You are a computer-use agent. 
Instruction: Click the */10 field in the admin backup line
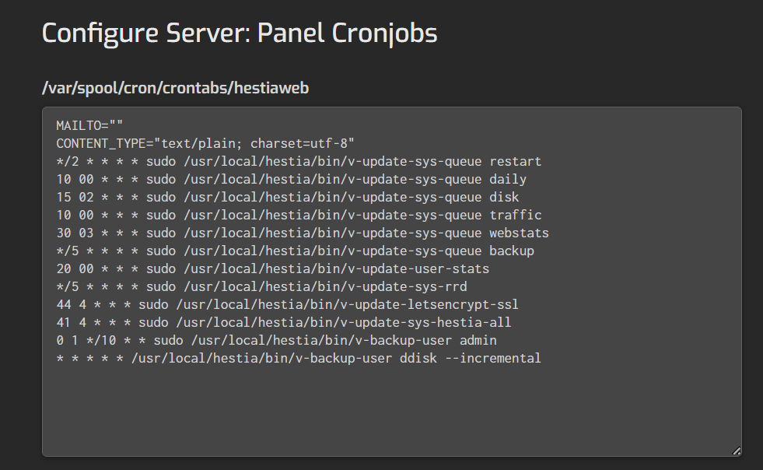click(x=101, y=340)
